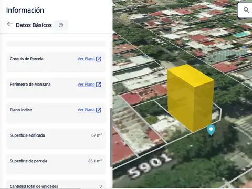This screenshot has height=189, width=252.
Task: Select the 85,1 m² Superficie de parcela value
Action: click(x=95, y=161)
